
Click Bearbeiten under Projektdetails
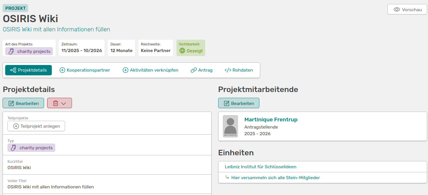coord(23,103)
